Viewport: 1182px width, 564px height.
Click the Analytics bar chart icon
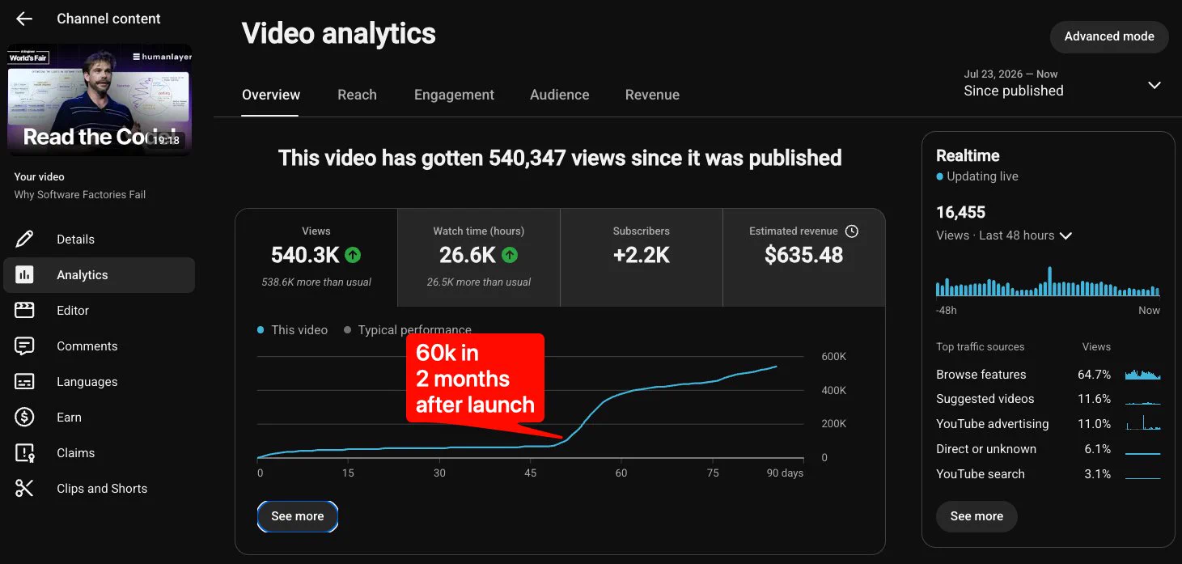tap(24, 274)
